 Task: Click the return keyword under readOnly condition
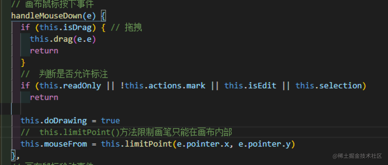[44, 97]
